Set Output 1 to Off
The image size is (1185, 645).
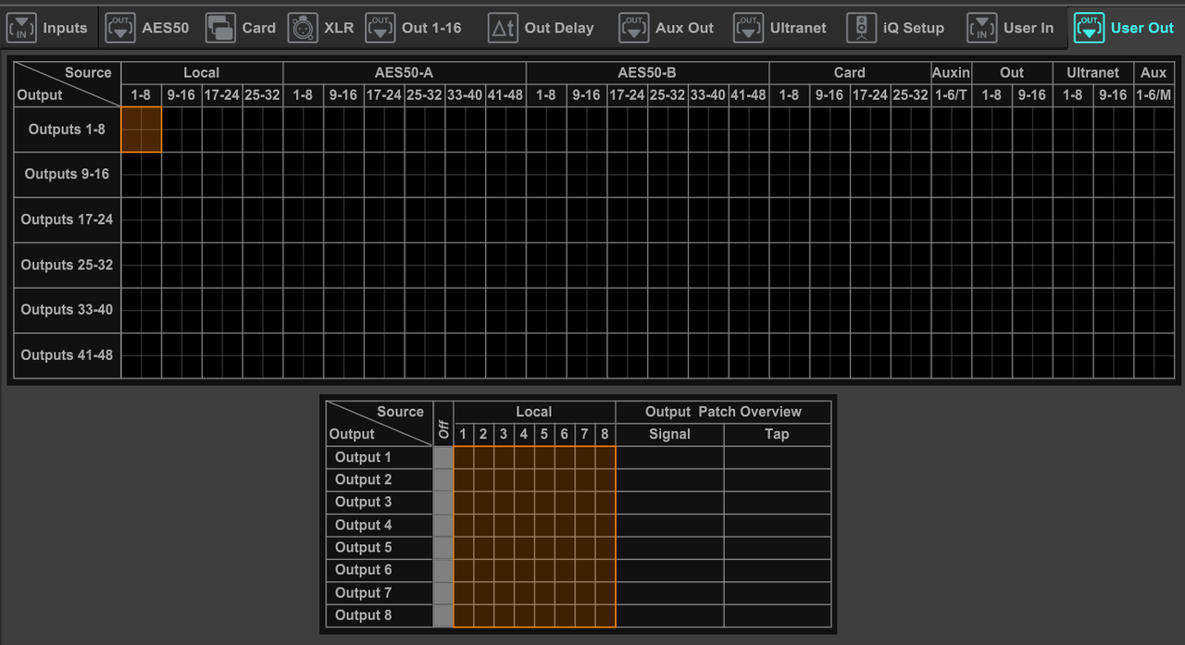point(443,457)
